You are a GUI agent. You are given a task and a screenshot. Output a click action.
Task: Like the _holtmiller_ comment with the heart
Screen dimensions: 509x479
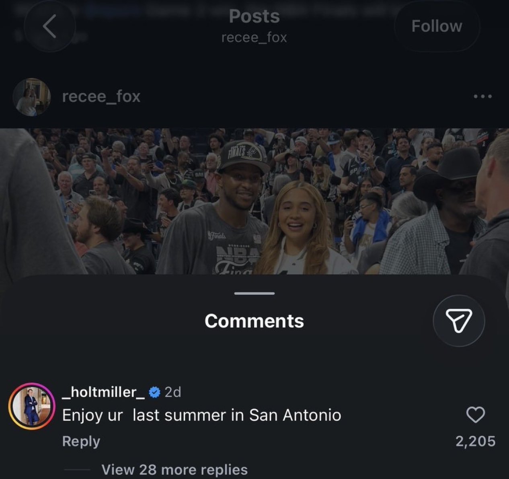point(476,415)
